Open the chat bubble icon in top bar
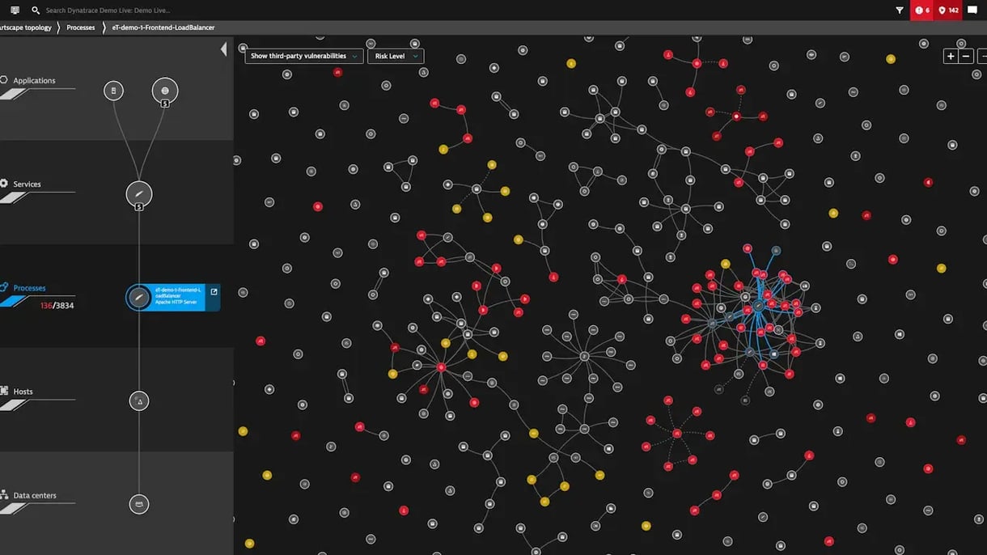Screen dimensions: 987x555 [x=972, y=11]
